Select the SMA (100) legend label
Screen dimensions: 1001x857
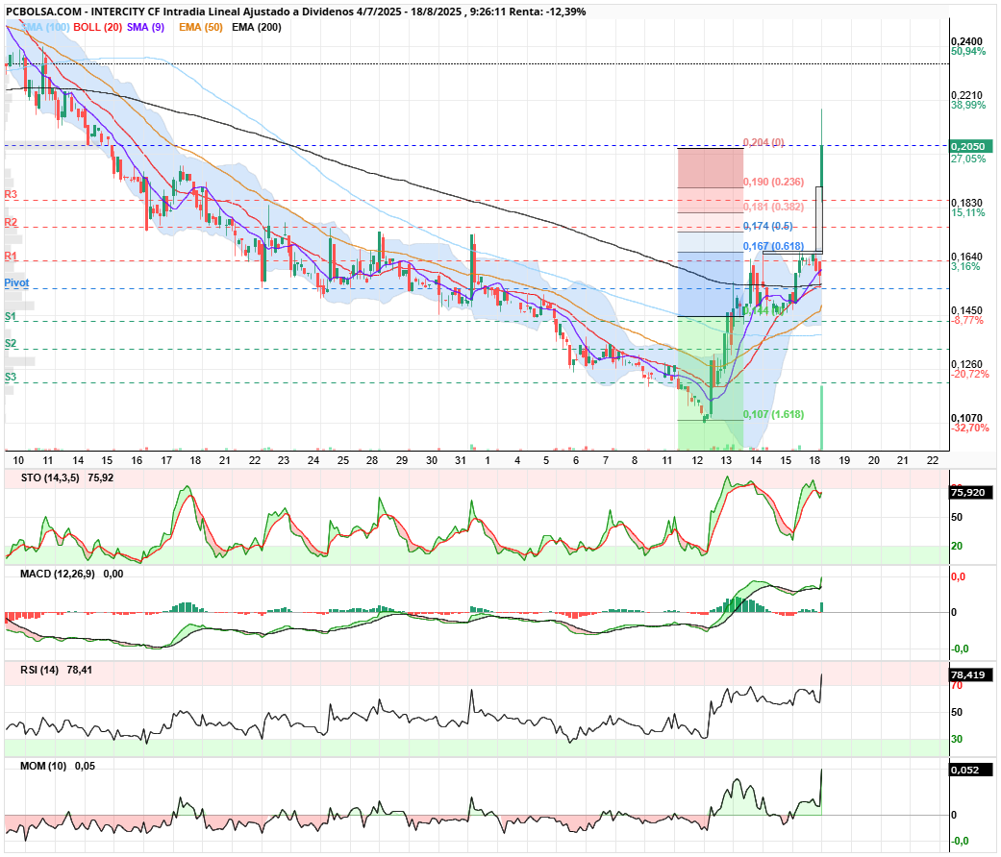tap(45, 27)
